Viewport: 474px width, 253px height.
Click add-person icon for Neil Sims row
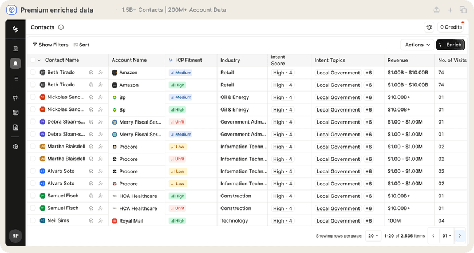pyautogui.click(x=101, y=220)
